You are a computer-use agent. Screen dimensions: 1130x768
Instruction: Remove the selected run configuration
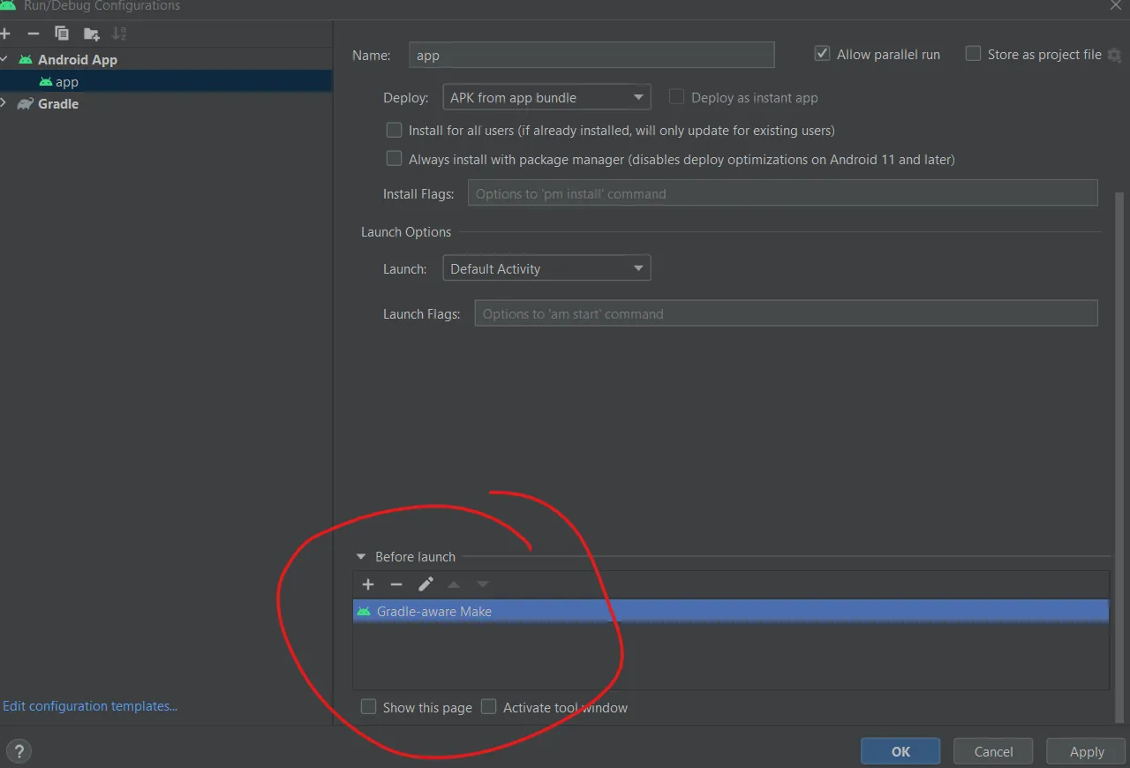(34, 34)
